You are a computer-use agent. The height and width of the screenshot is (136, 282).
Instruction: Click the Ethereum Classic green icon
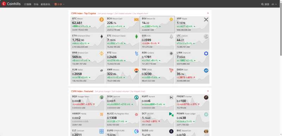click(136, 37)
